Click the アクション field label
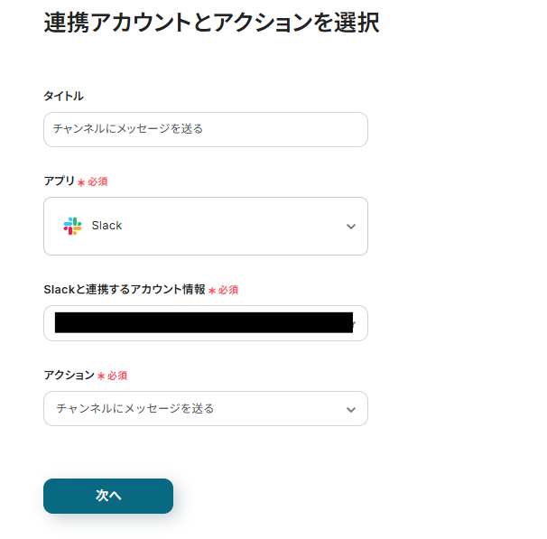The width and height of the screenshot is (547, 539). (x=69, y=375)
